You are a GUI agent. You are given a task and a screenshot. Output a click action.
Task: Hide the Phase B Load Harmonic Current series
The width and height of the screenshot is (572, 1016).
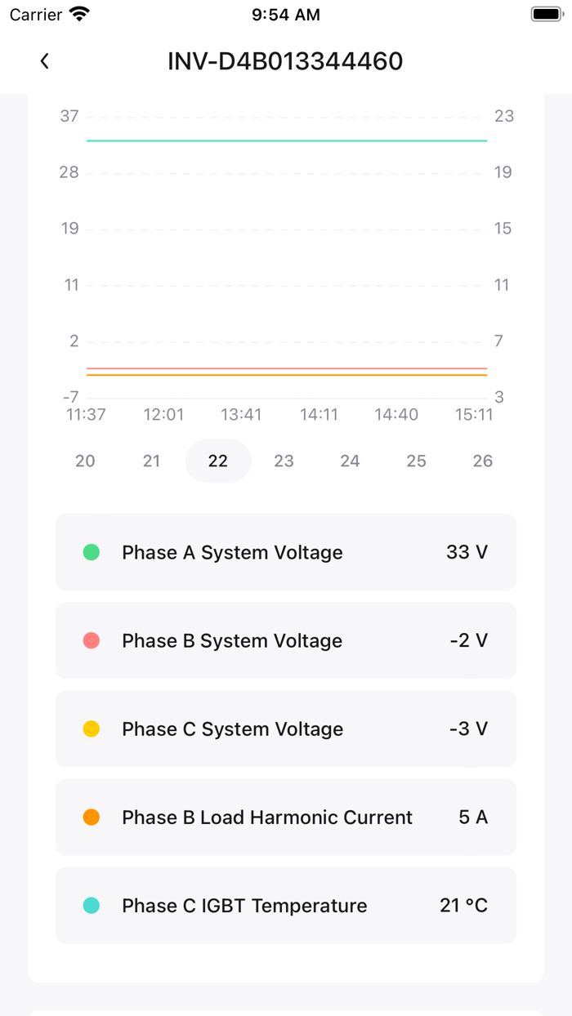tap(286, 817)
